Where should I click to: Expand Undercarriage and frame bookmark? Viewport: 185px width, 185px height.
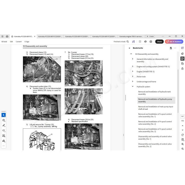(133, 81)
